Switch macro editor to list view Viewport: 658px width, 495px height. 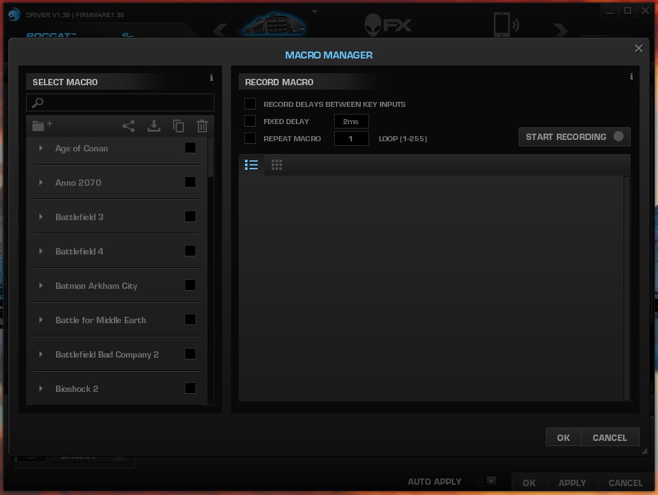(x=251, y=165)
